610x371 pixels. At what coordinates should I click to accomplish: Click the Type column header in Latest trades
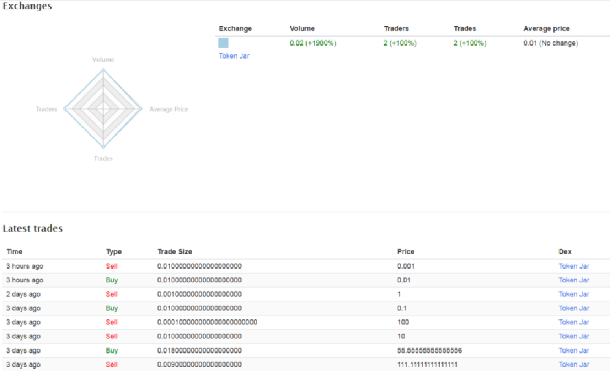[114, 252]
